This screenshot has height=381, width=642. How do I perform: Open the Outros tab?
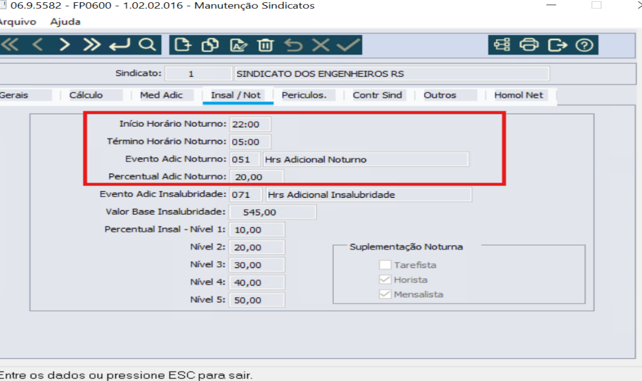click(x=450, y=95)
